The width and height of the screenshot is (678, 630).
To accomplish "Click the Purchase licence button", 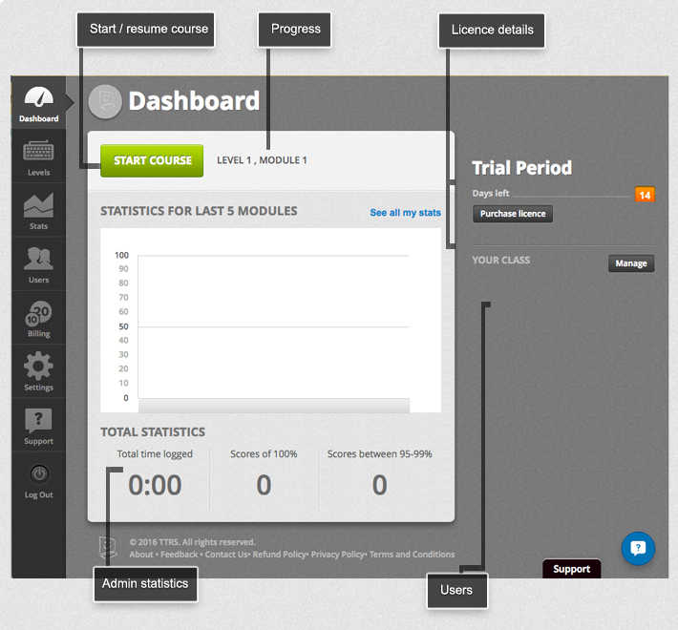I will click(513, 214).
